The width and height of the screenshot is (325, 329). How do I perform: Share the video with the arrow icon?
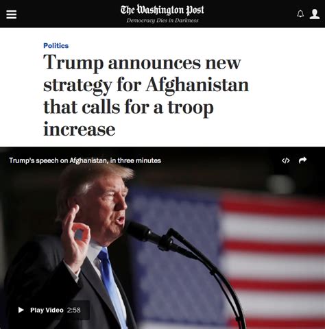pos(302,160)
